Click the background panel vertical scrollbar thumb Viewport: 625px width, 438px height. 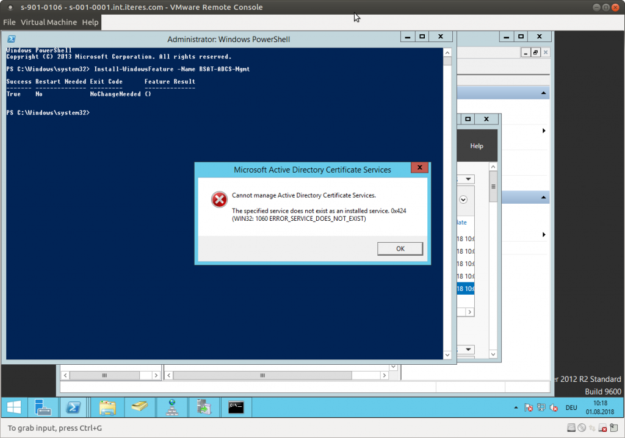pyautogui.click(x=493, y=187)
